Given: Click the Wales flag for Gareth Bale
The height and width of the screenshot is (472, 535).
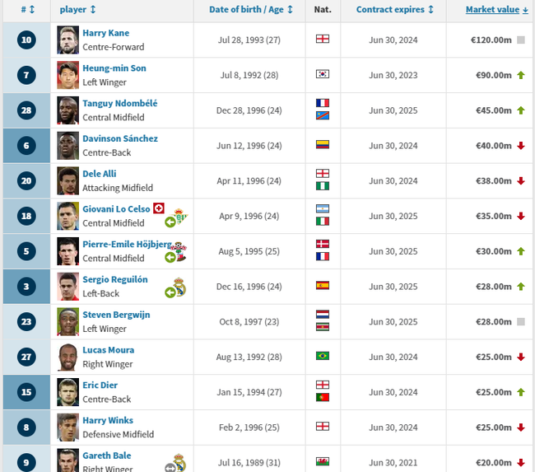Looking at the screenshot, I should click(323, 461).
